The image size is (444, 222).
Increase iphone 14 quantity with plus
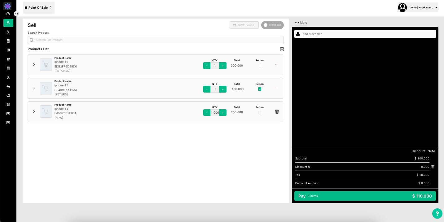(223, 113)
